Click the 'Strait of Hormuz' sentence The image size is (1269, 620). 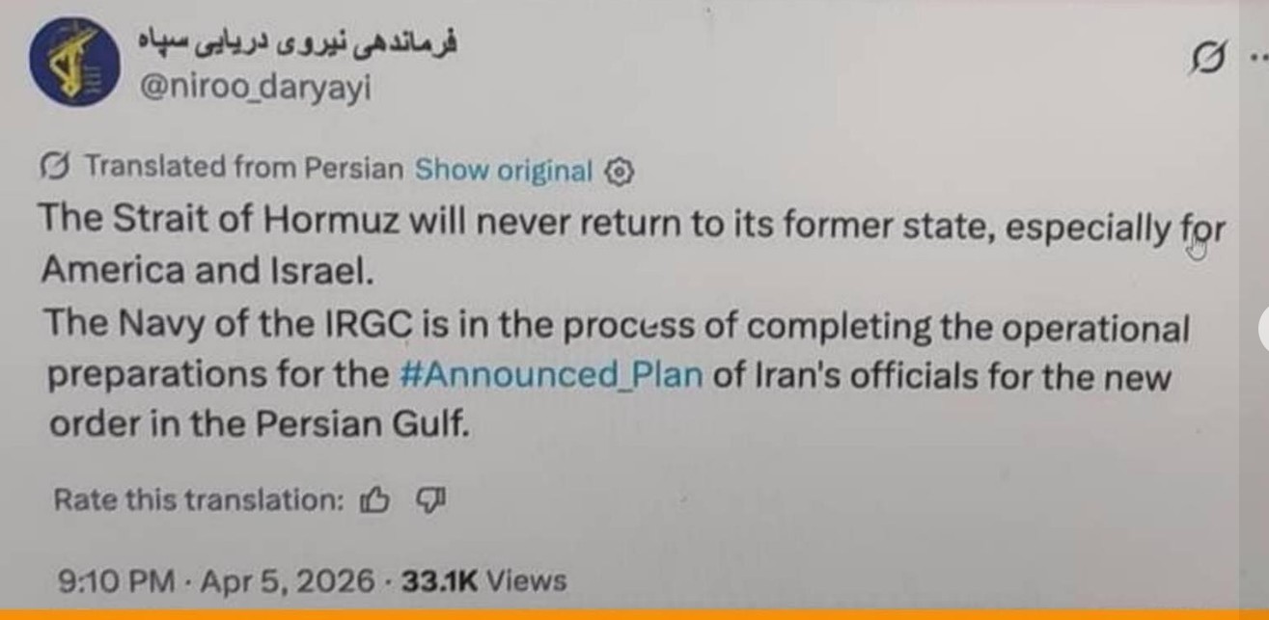coord(632,250)
